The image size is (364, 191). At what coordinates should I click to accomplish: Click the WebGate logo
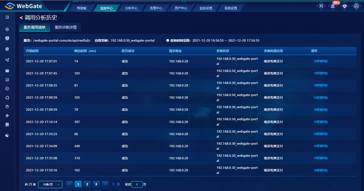23,6
